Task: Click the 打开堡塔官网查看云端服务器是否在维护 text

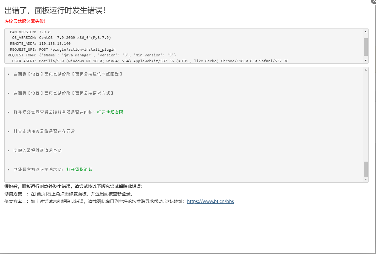Action: coord(54,112)
